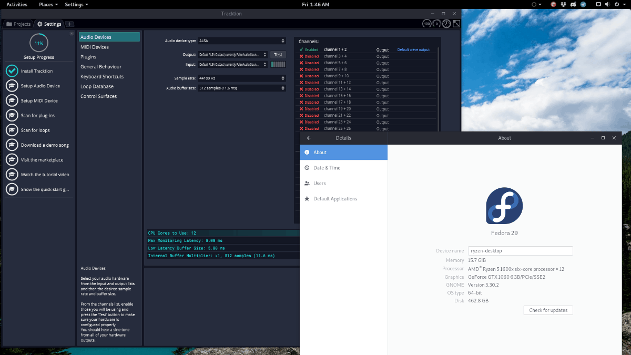631x355 pixels.
Task: Go back using the Details window arrow
Action: click(309, 138)
